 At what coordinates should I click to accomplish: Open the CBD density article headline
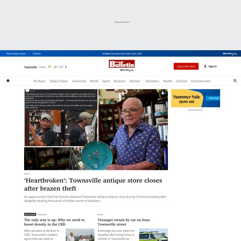pos(54,222)
